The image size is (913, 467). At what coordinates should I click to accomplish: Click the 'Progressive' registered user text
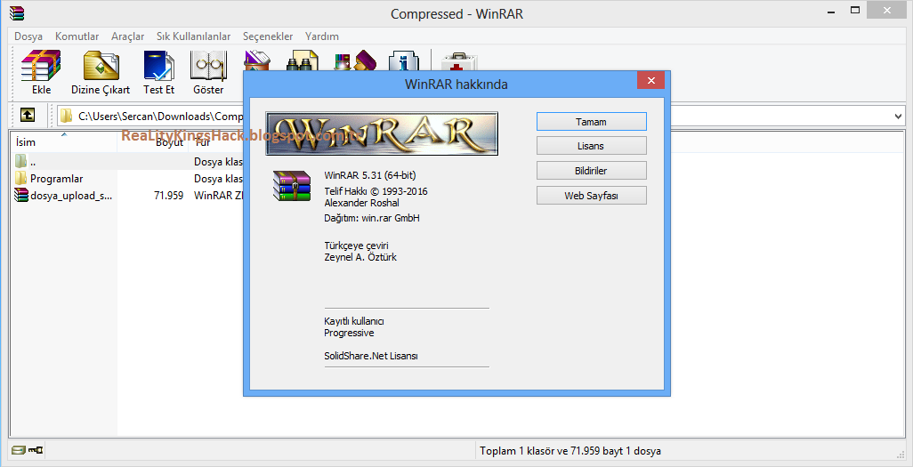pyautogui.click(x=349, y=333)
